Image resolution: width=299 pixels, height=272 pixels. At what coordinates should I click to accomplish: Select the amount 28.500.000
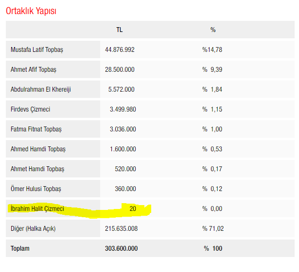[120, 70]
